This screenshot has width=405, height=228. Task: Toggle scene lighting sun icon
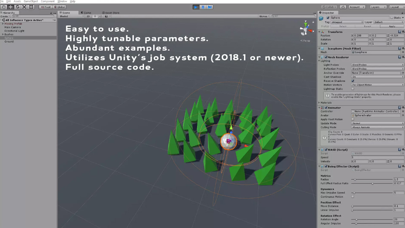click(x=95, y=16)
